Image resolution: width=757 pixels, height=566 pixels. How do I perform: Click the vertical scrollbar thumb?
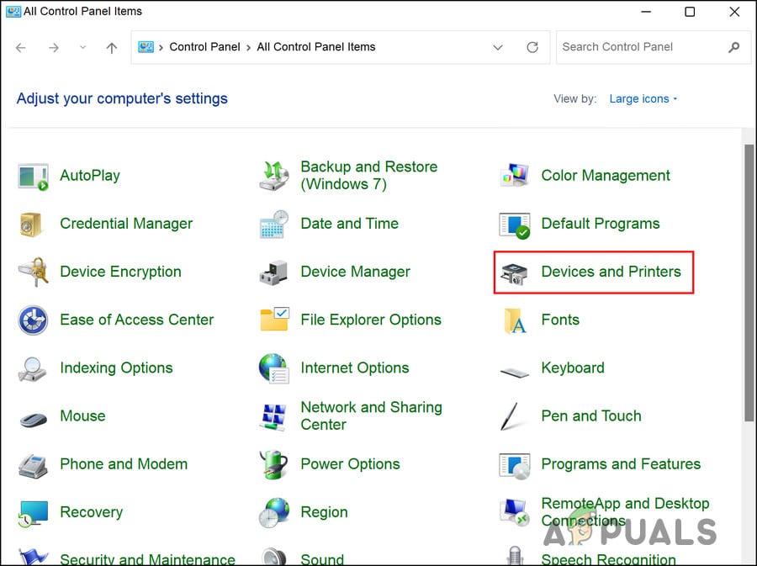(x=749, y=282)
